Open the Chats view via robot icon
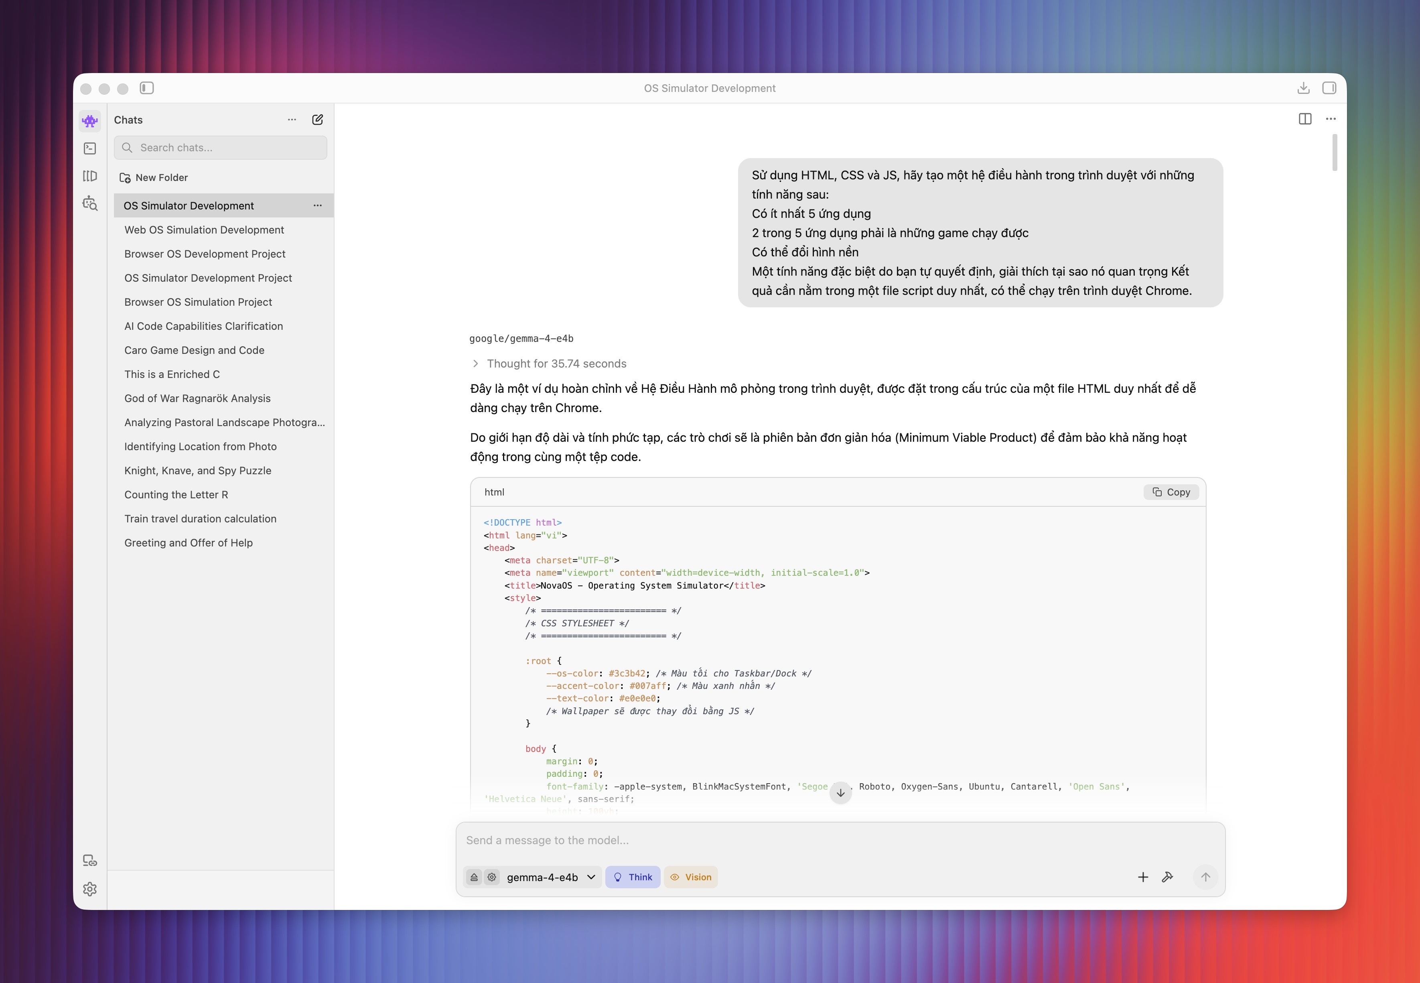1420x983 pixels. [90, 121]
